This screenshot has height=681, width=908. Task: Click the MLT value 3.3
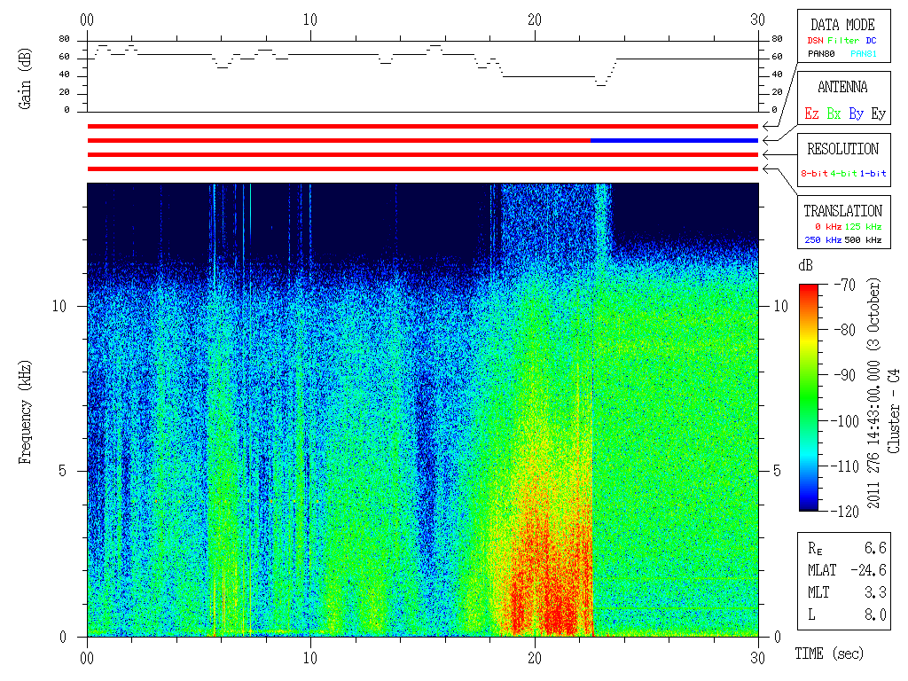tap(875, 592)
